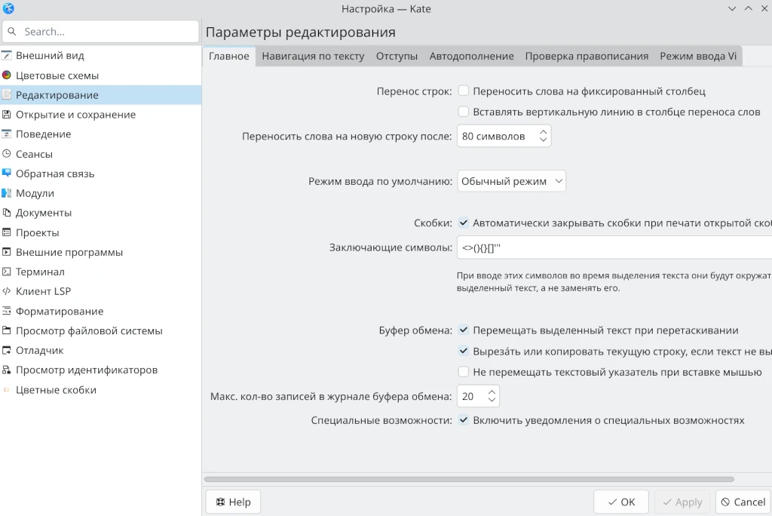The width and height of the screenshot is (772, 516).
Task: Open the default input mode dropdown
Action: click(x=511, y=181)
